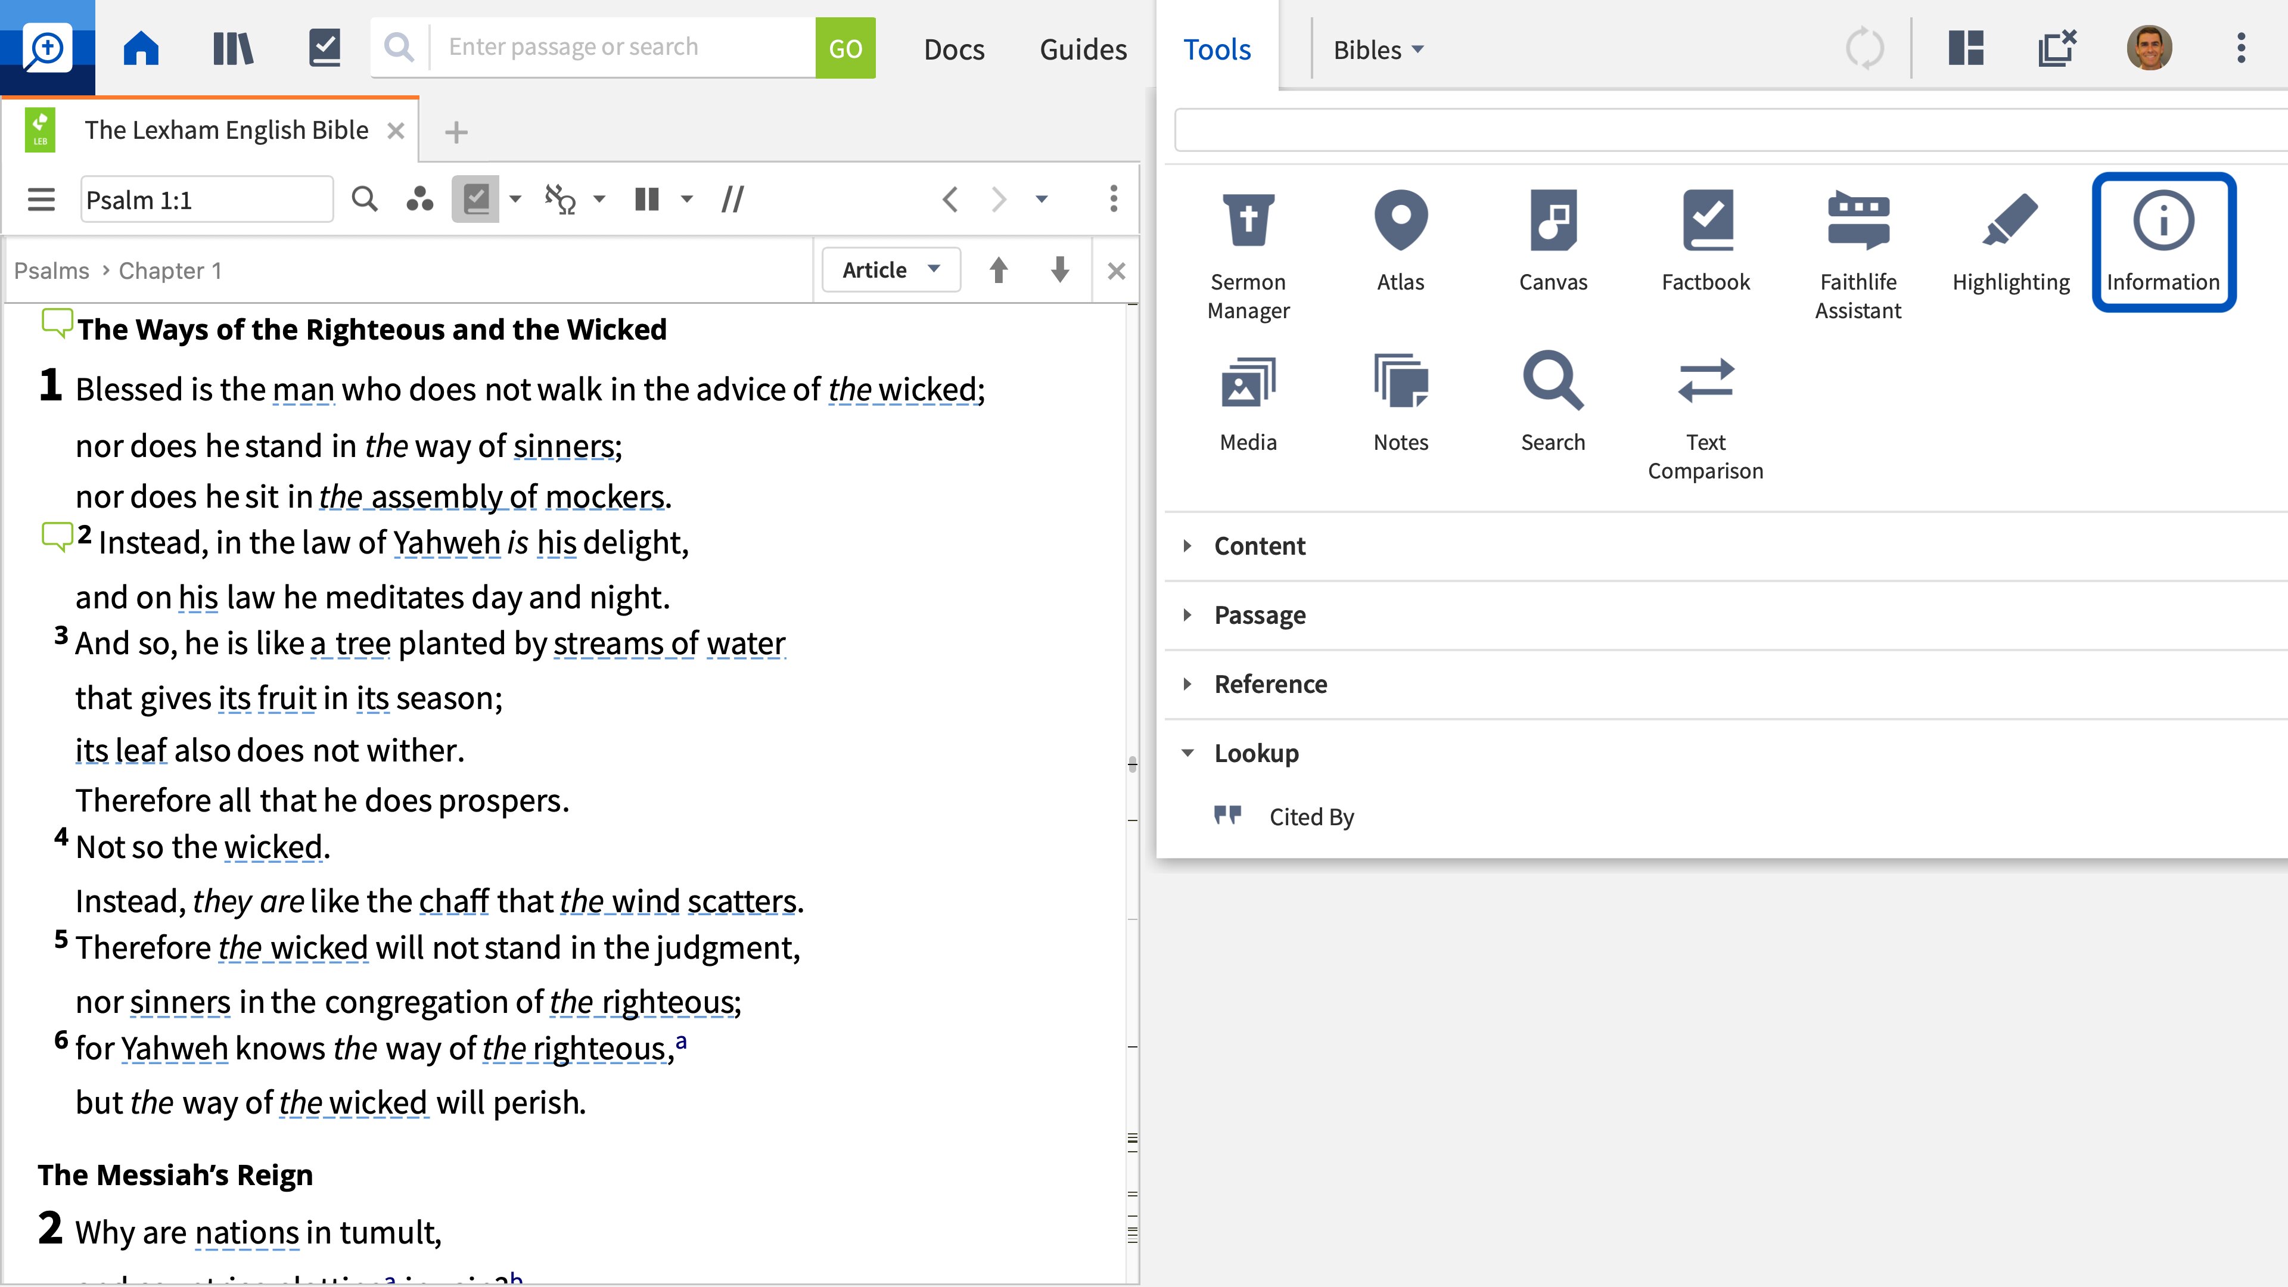Open the application kebab menu
The width and height of the screenshot is (2288, 1287).
coord(2241,48)
